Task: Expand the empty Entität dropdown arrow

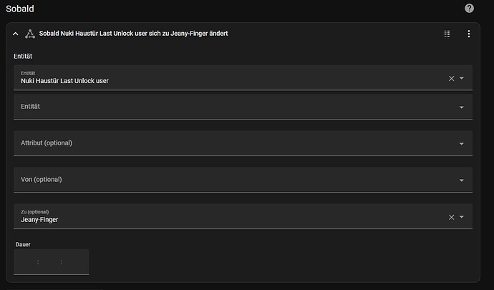Action: point(462,107)
